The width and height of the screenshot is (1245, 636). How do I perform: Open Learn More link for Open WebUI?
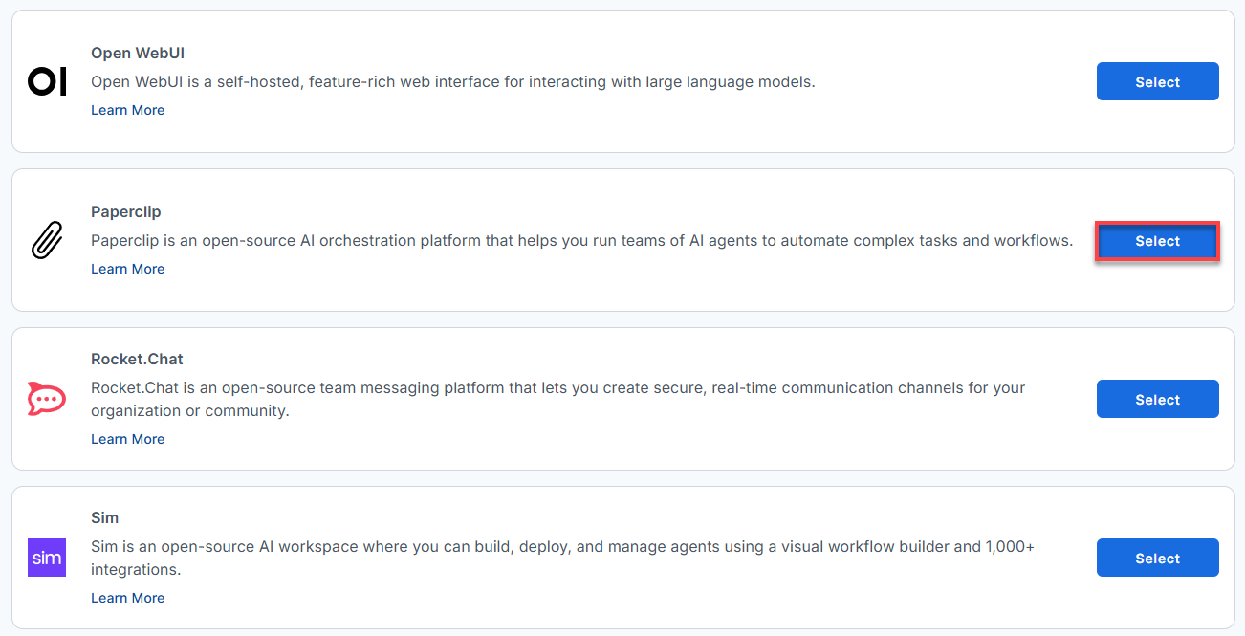pyautogui.click(x=127, y=110)
